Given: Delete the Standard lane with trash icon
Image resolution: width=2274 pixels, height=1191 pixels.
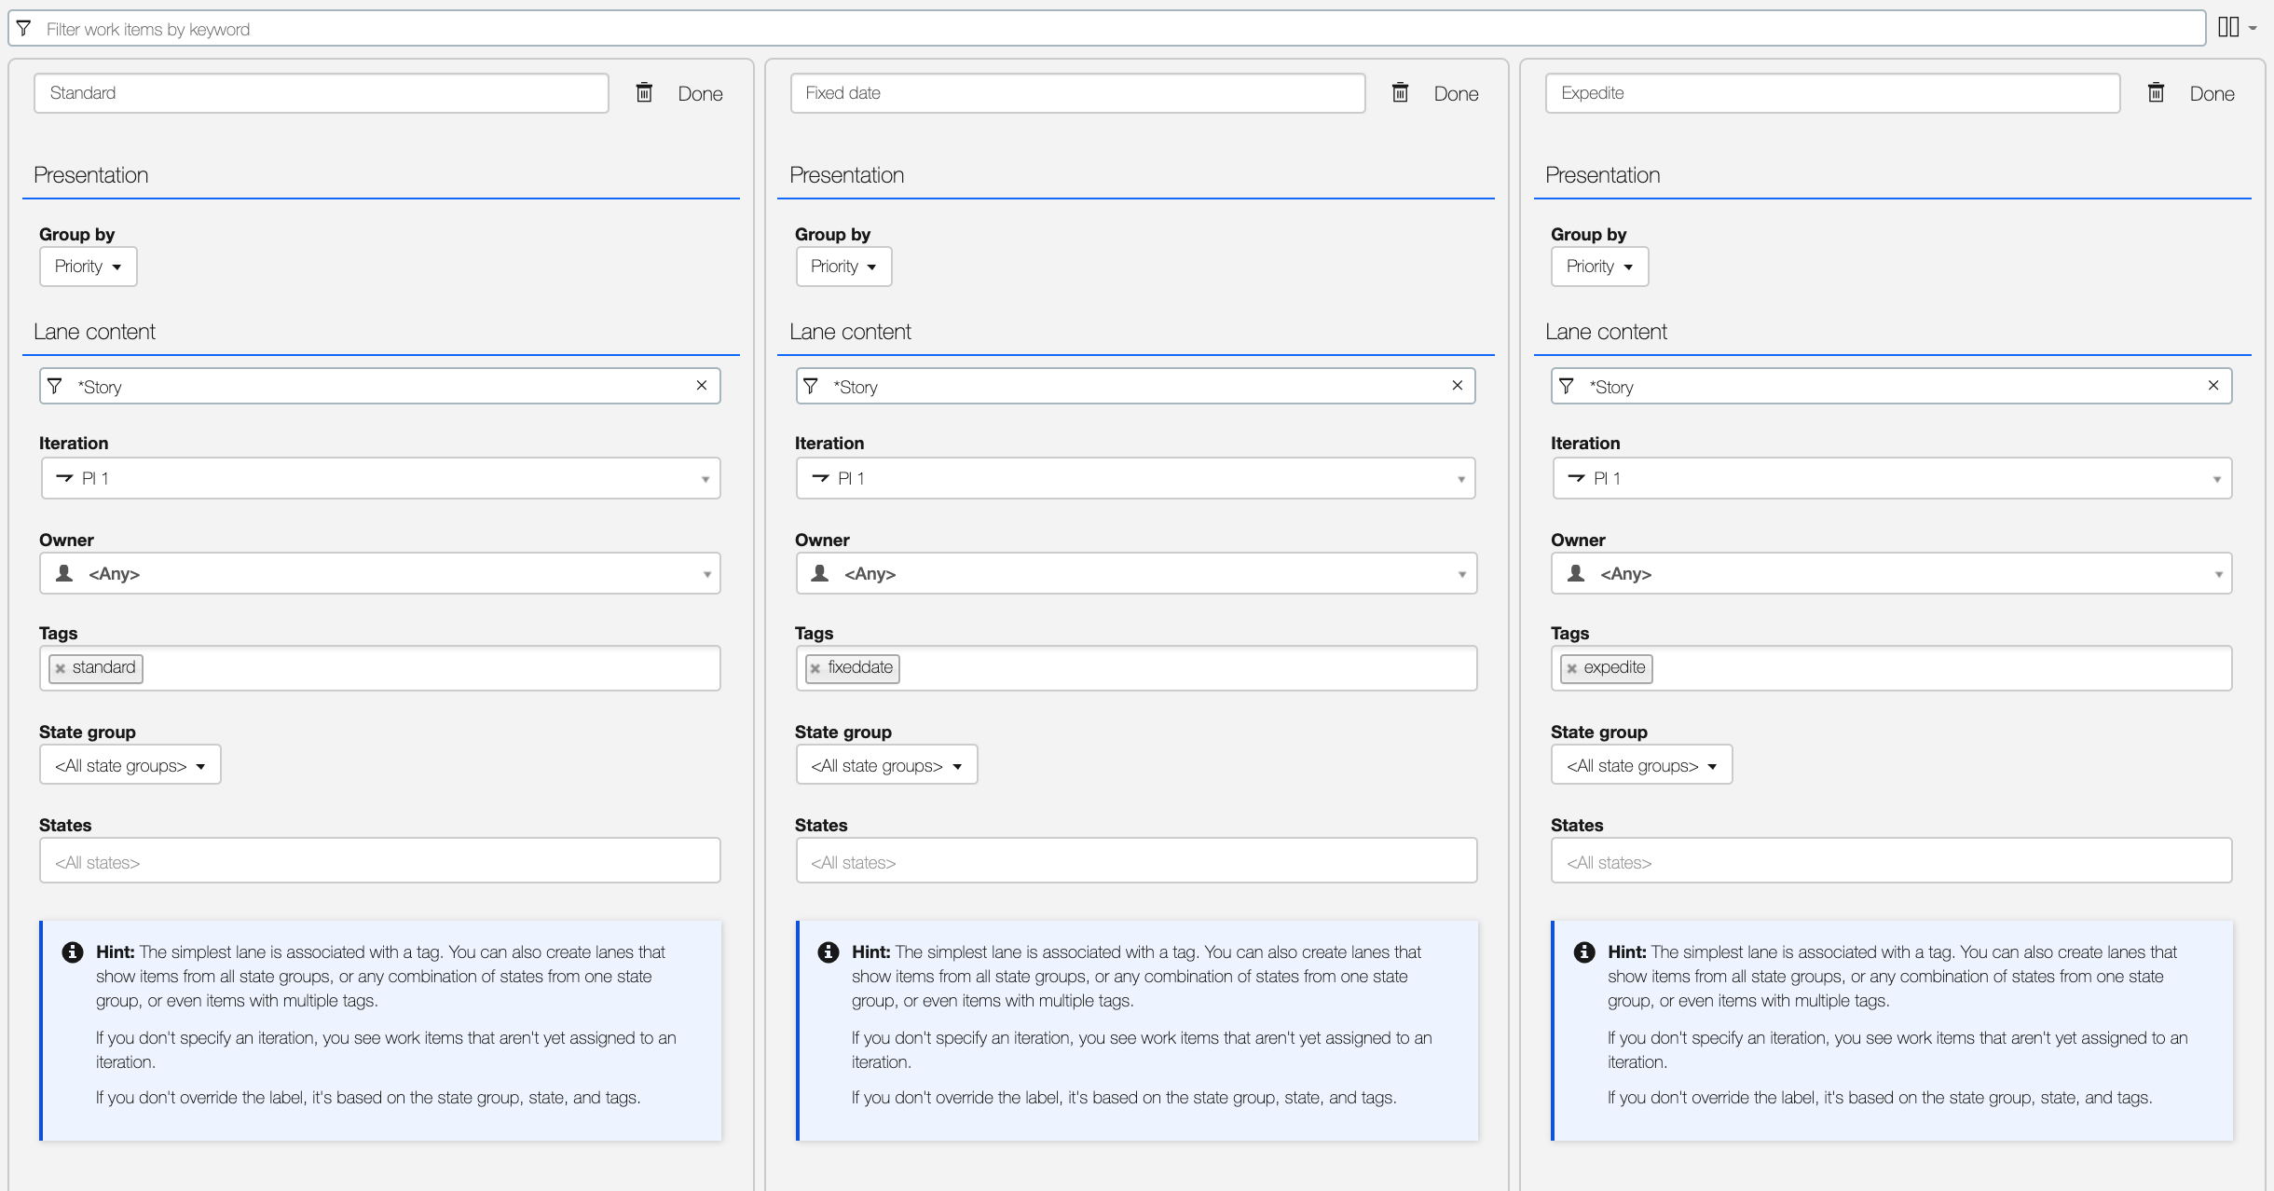Looking at the screenshot, I should pos(644,92).
